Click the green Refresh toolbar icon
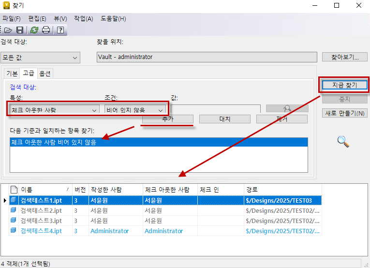This screenshot has height=268, width=370. [x=34, y=30]
